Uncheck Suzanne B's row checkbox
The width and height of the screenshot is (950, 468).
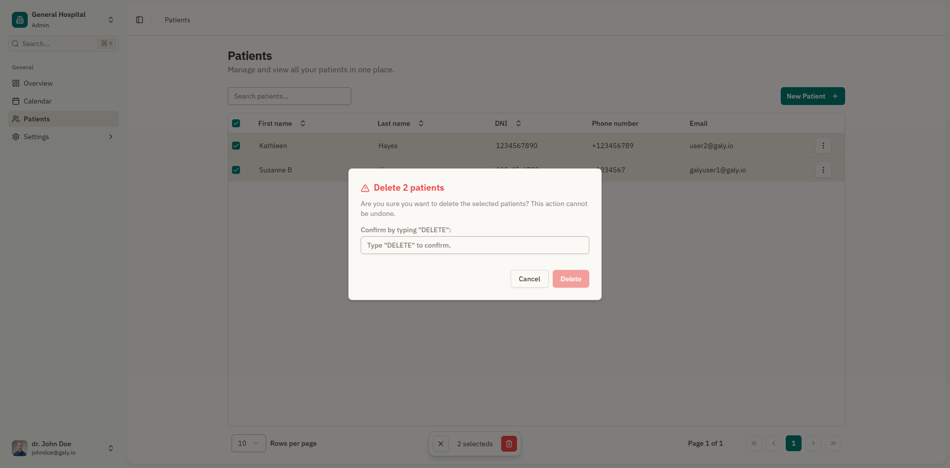[x=236, y=170]
